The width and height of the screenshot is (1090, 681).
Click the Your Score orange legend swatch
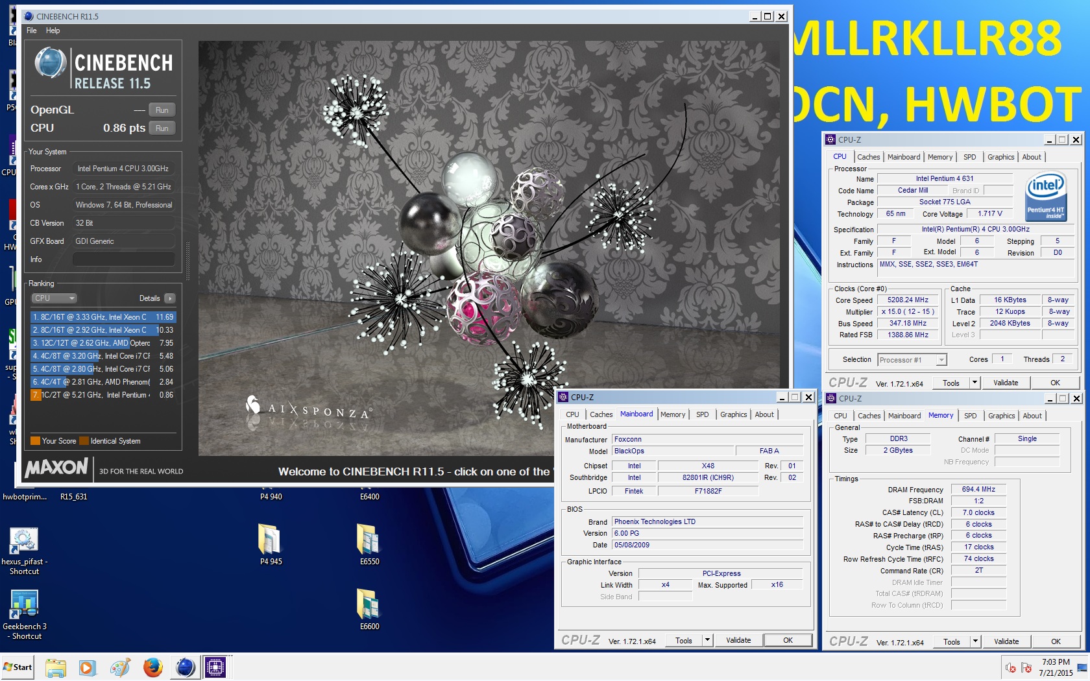point(35,441)
